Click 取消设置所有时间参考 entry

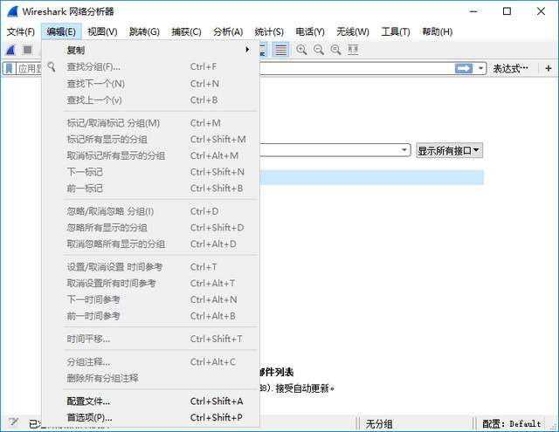150,283
